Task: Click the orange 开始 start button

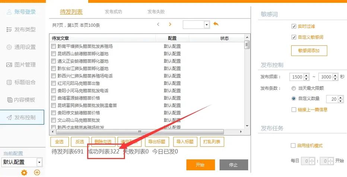Action: pos(200,165)
